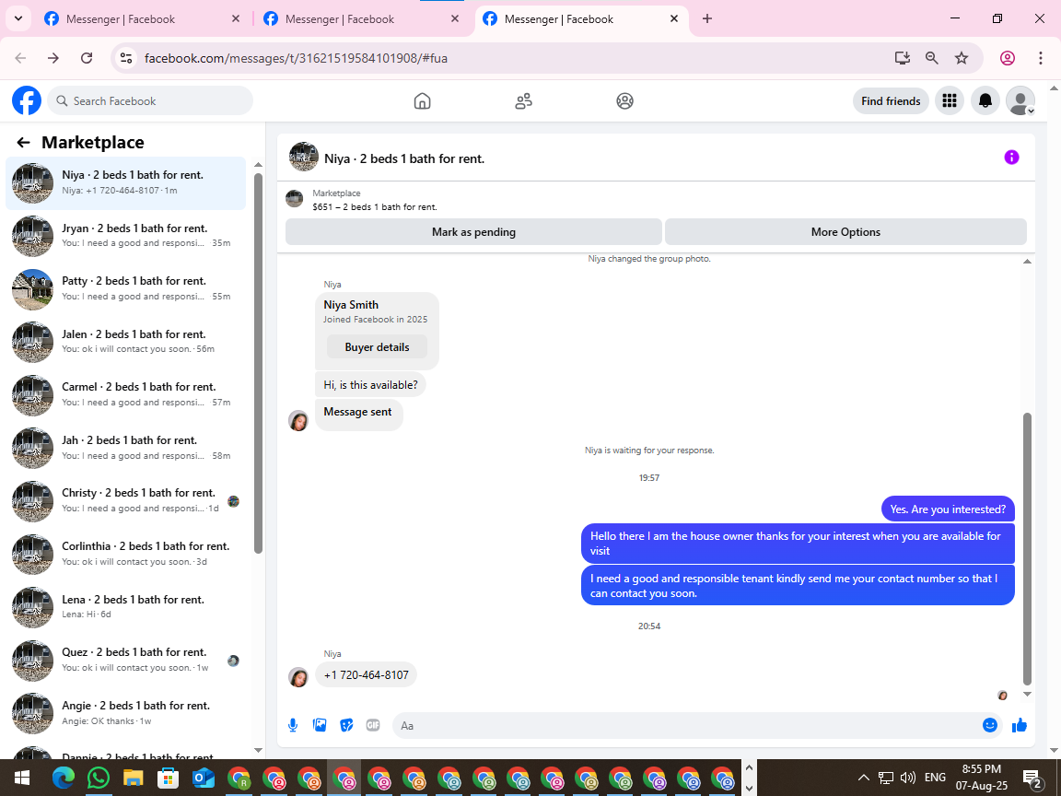Open Windows Start menu
This screenshot has height=796, width=1061.
[x=22, y=778]
